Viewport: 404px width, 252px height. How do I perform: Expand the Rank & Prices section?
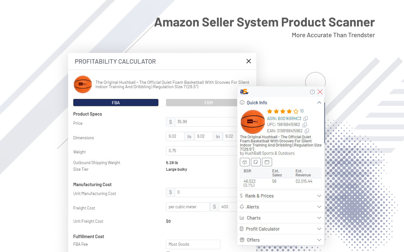(x=319, y=196)
